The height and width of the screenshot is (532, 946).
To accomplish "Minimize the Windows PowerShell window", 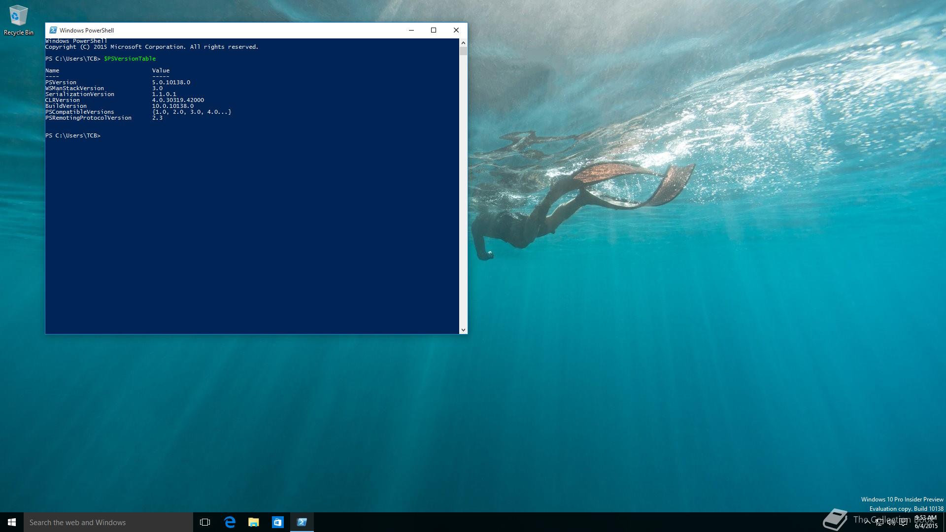I will tap(411, 30).
